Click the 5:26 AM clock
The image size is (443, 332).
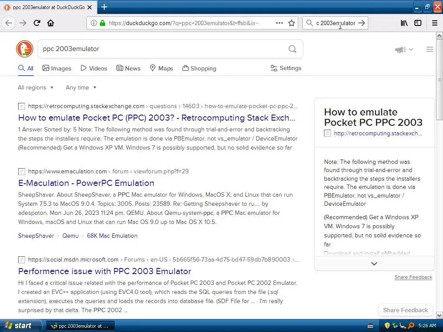click(x=427, y=326)
